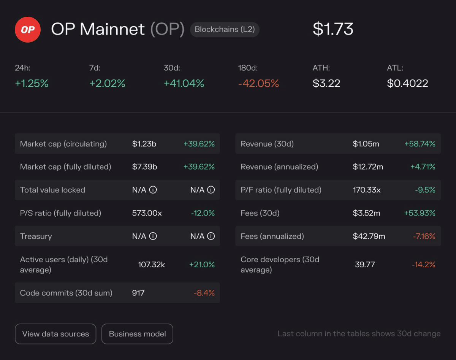The image size is (456, 360).
Task: Click the -7.16% annualized fees change
Action: click(x=424, y=236)
